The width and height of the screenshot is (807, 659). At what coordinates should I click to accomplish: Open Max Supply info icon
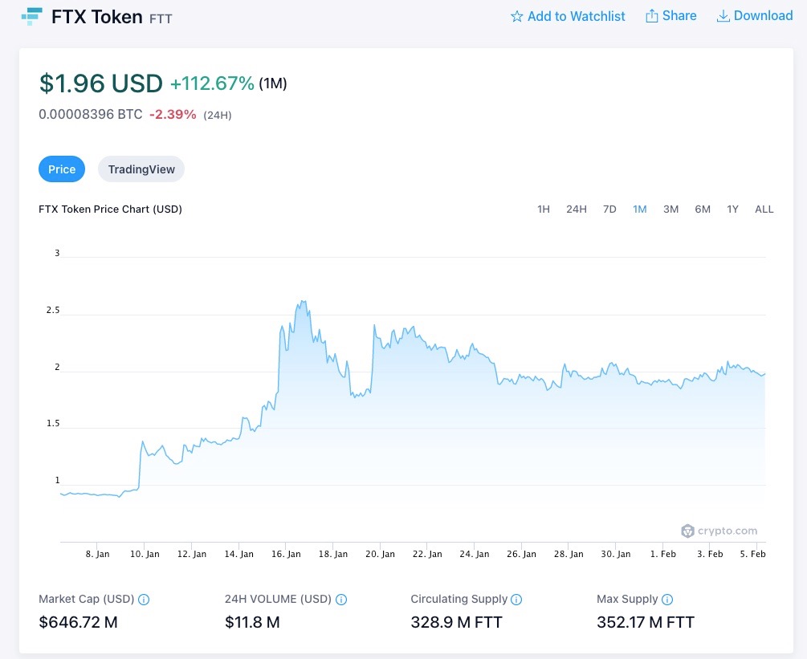(x=667, y=600)
